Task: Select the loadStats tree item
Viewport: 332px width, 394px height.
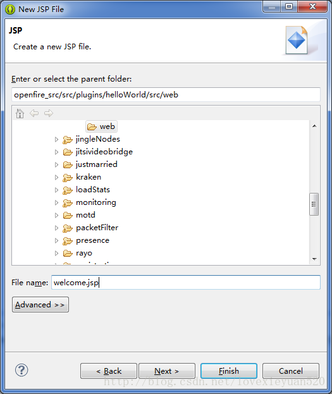Action: coord(93,190)
